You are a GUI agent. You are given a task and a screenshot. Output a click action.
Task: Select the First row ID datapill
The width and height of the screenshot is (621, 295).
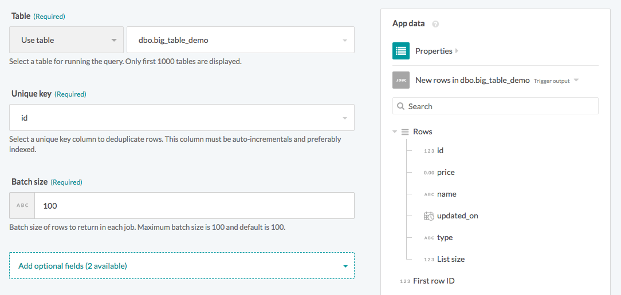434,281
